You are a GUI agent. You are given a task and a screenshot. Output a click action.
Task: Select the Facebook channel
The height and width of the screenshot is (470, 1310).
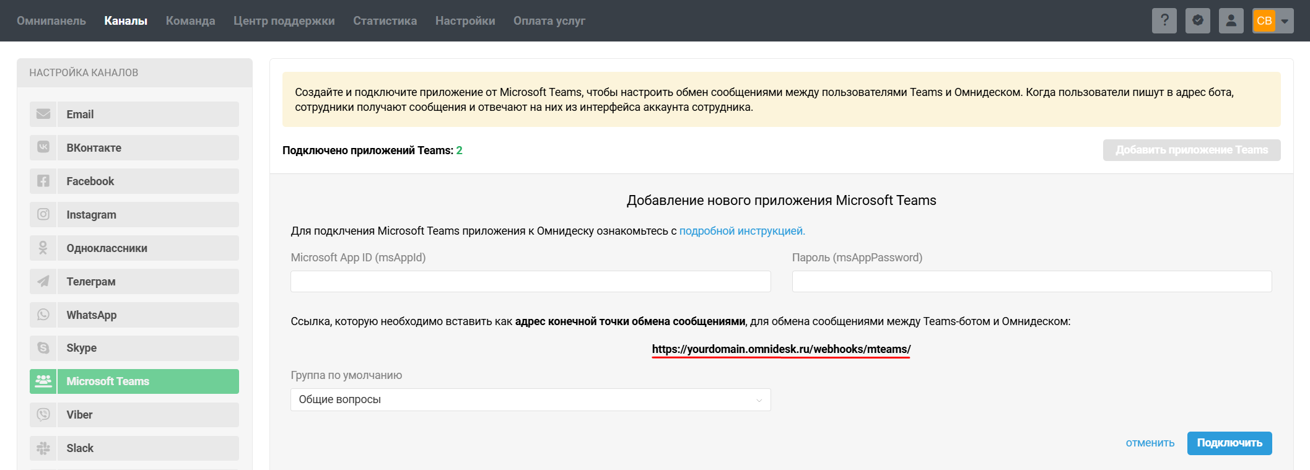[134, 181]
